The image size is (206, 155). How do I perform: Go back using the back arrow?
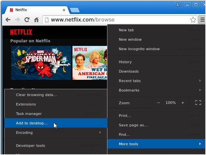tap(8, 20)
